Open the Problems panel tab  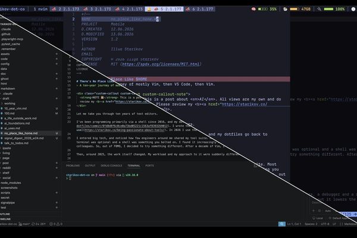click(x=73, y=165)
